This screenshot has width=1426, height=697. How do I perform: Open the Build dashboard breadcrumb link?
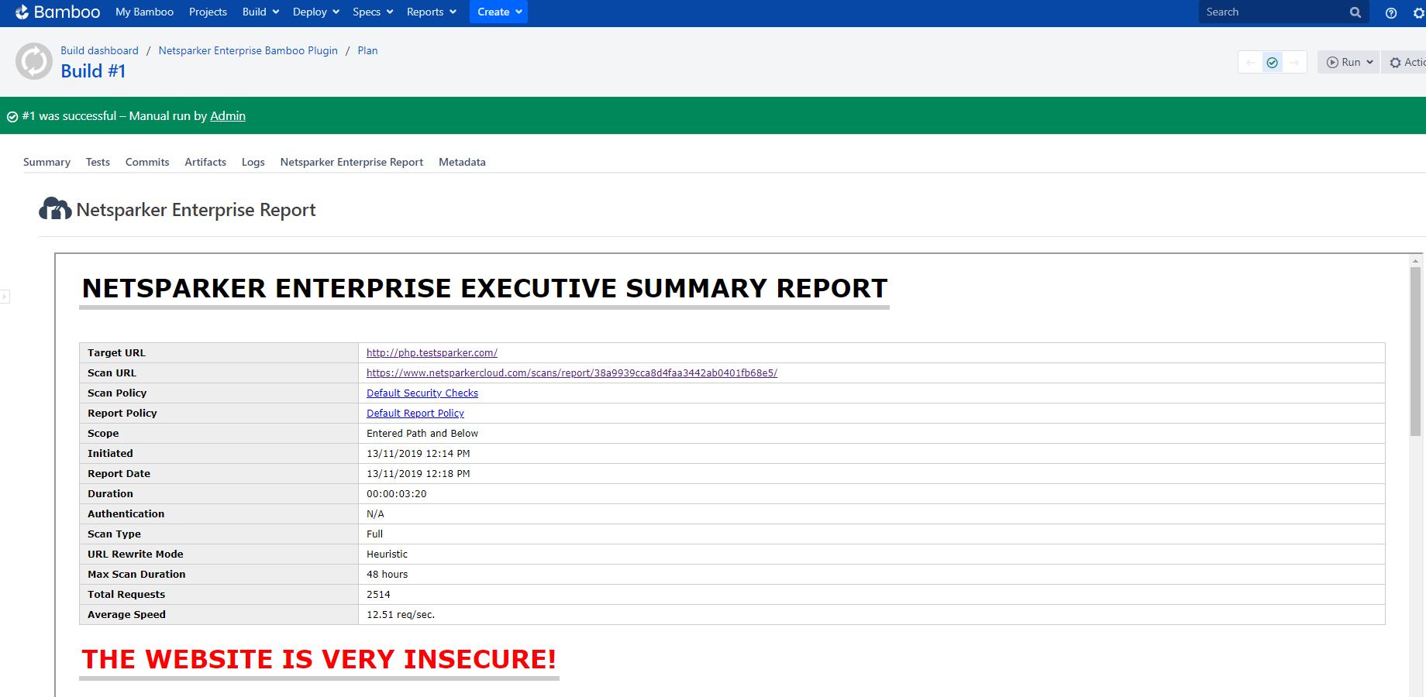pyautogui.click(x=100, y=50)
